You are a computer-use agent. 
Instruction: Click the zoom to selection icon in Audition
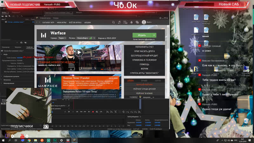(136, 112)
